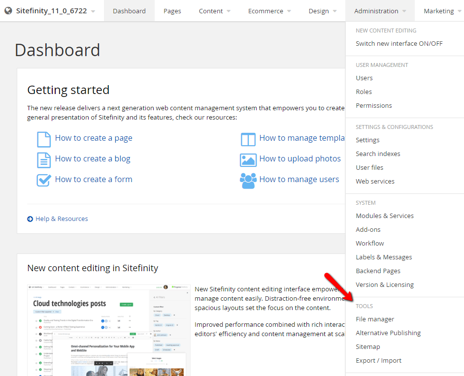Viewport: 464px width, 376px height.
Task: Select Export / Import menu entry
Action: point(378,361)
